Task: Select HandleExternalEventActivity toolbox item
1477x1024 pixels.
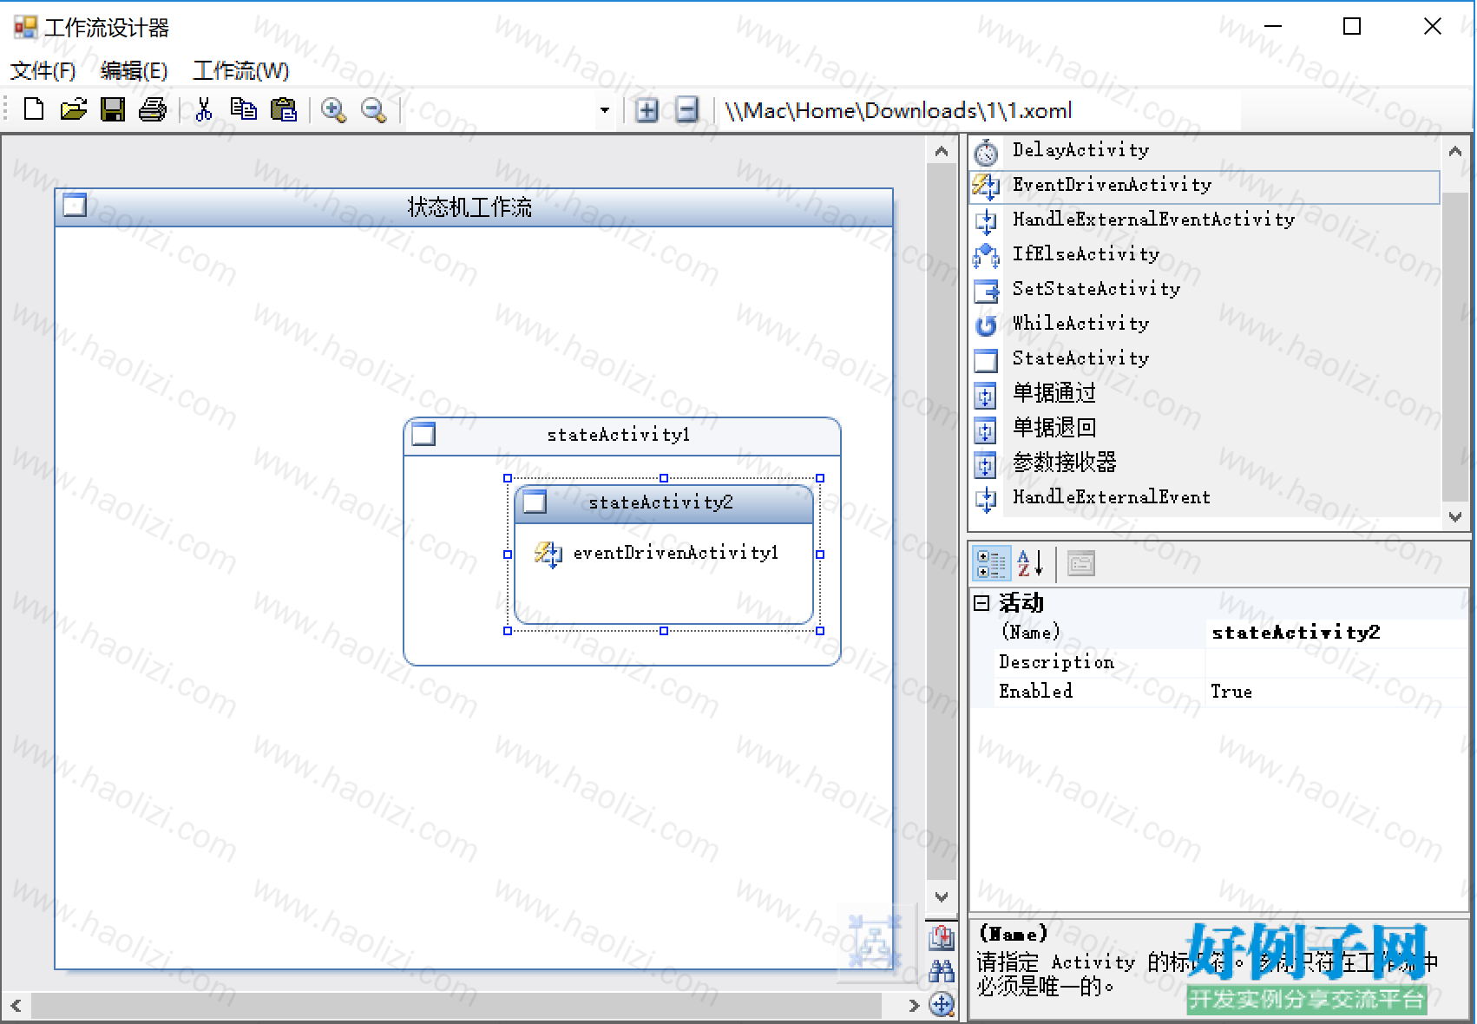Action: pyautogui.click(x=1205, y=220)
